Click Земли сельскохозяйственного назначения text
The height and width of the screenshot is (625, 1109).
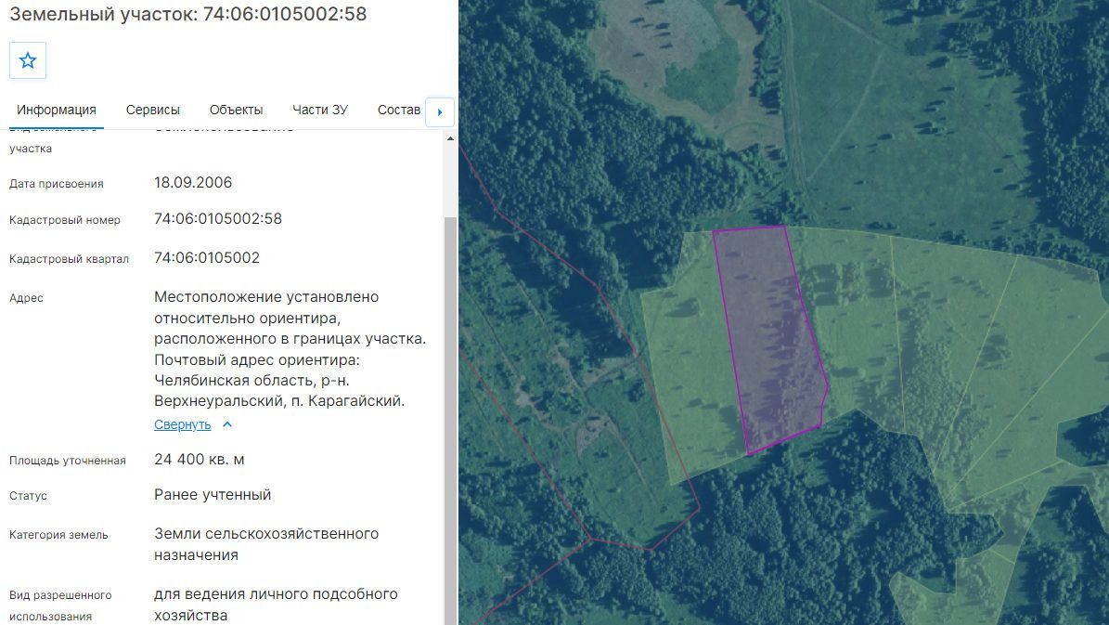(x=266, y=544)
